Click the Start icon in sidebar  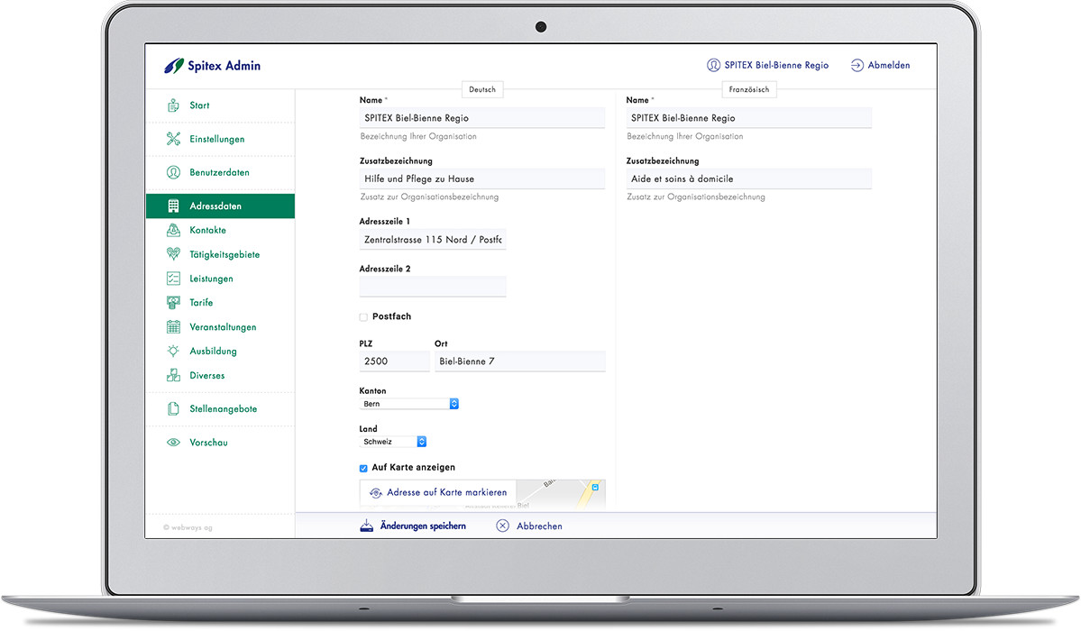coord(173,105)
